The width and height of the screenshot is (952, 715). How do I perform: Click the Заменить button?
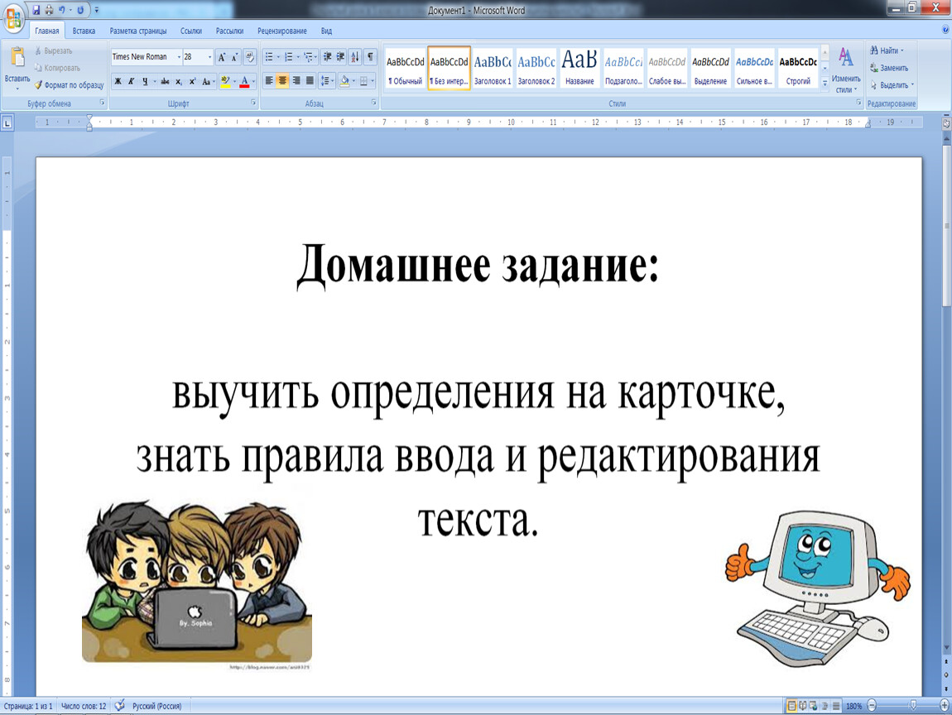tap(889, 68)
